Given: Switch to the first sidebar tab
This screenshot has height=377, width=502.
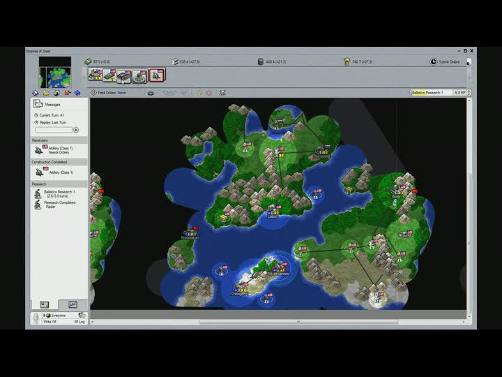Looking at the screenshot, I should click(x=45, y=304).
